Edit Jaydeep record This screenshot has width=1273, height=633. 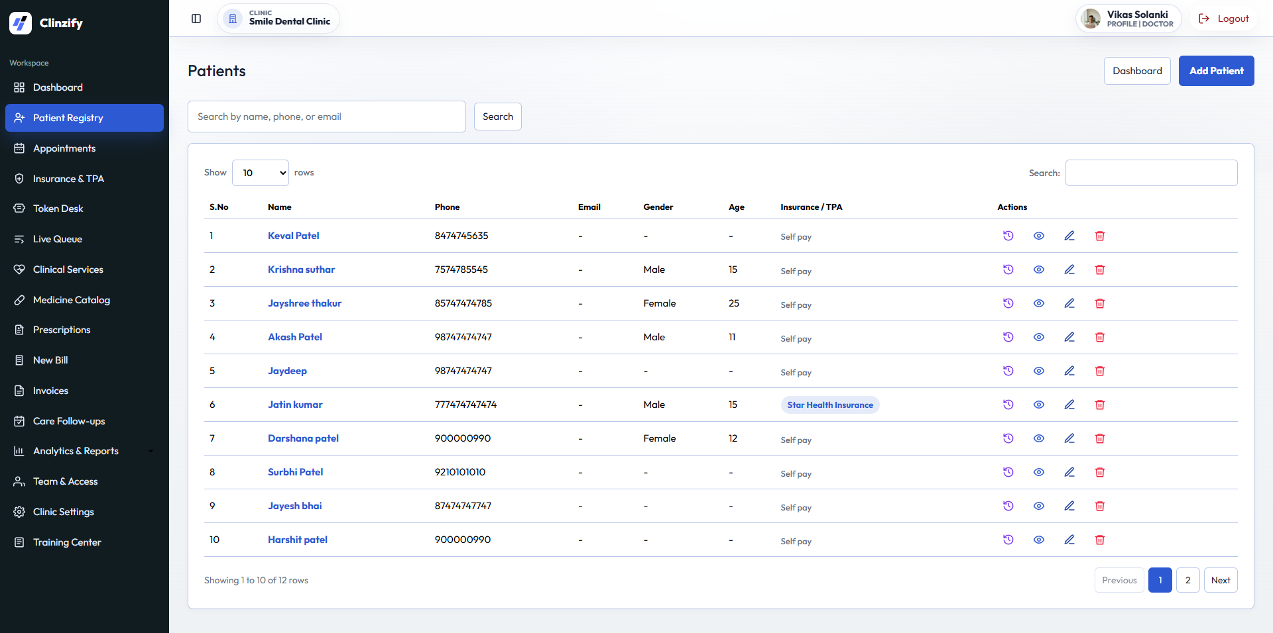tap(1069, 371)
